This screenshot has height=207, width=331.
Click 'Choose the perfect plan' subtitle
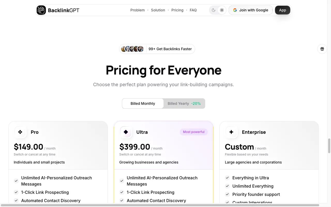pos(163,85)
